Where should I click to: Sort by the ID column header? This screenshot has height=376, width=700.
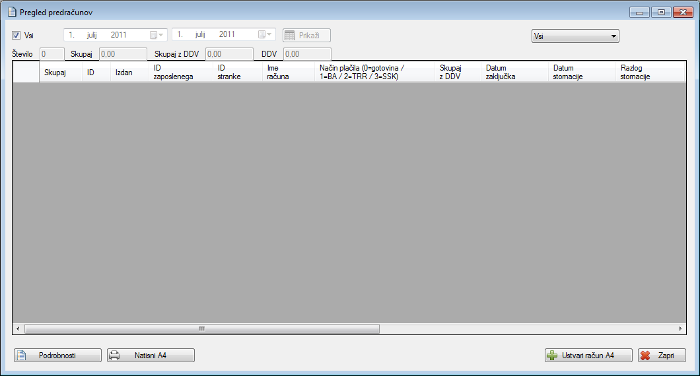(x=96, y=73)
